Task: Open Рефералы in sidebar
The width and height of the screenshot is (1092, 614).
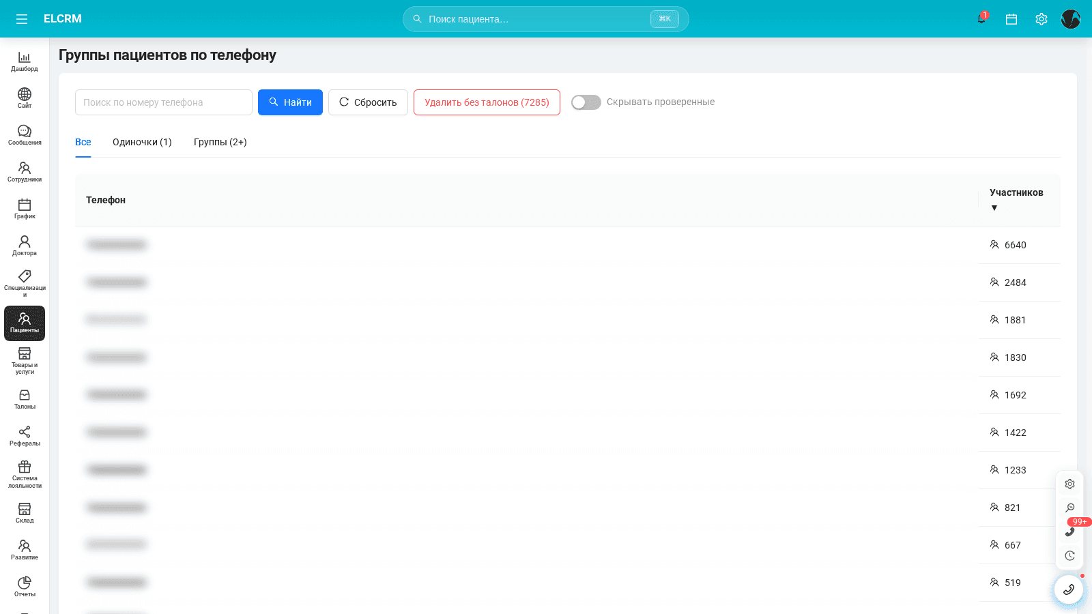Action: tap(25, 436)
